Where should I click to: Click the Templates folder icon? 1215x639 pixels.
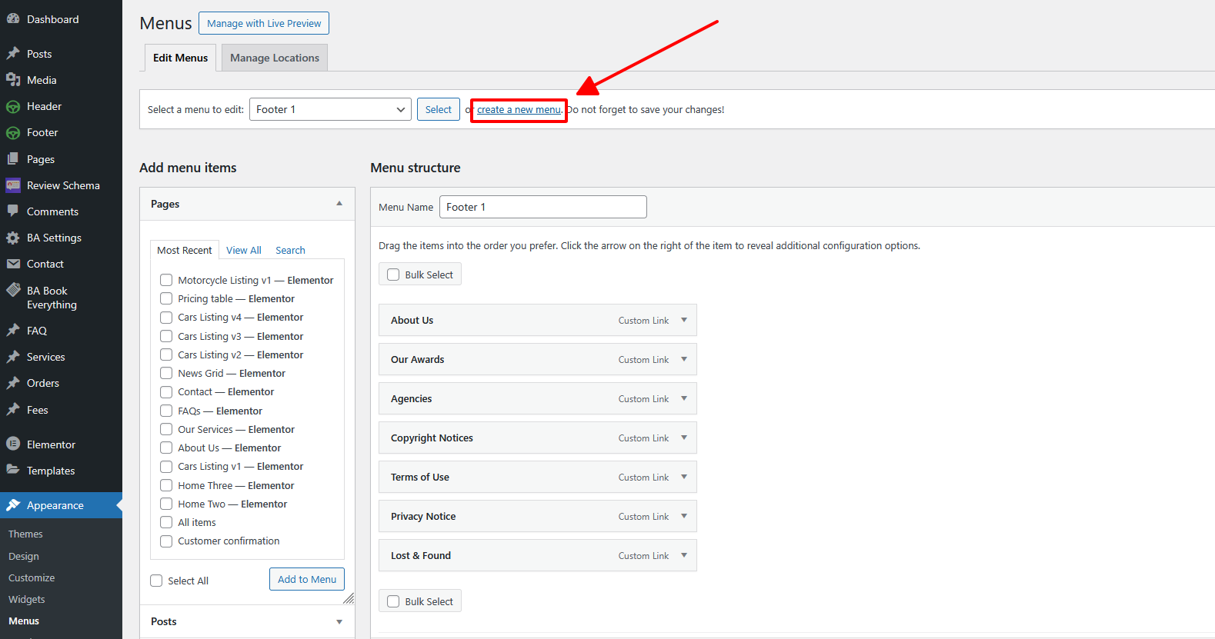tap(13, 471)
